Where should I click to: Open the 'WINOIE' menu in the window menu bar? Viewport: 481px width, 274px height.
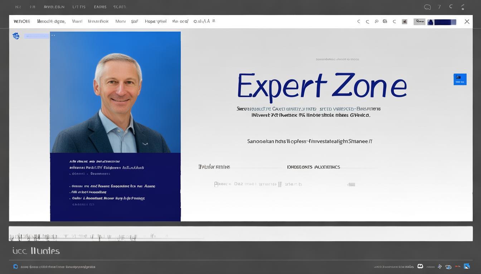22,21
